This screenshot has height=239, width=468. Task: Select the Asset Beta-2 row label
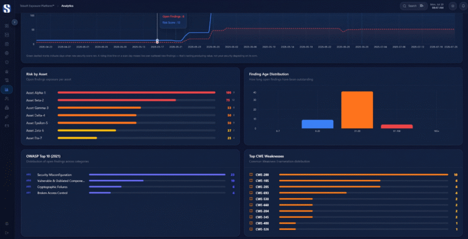click(x=35, y=100)
